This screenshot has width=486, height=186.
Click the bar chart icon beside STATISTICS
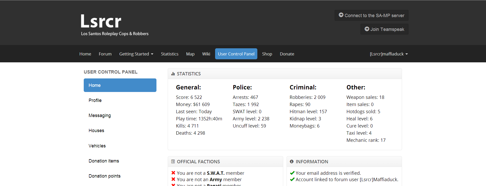click(173, 74)
